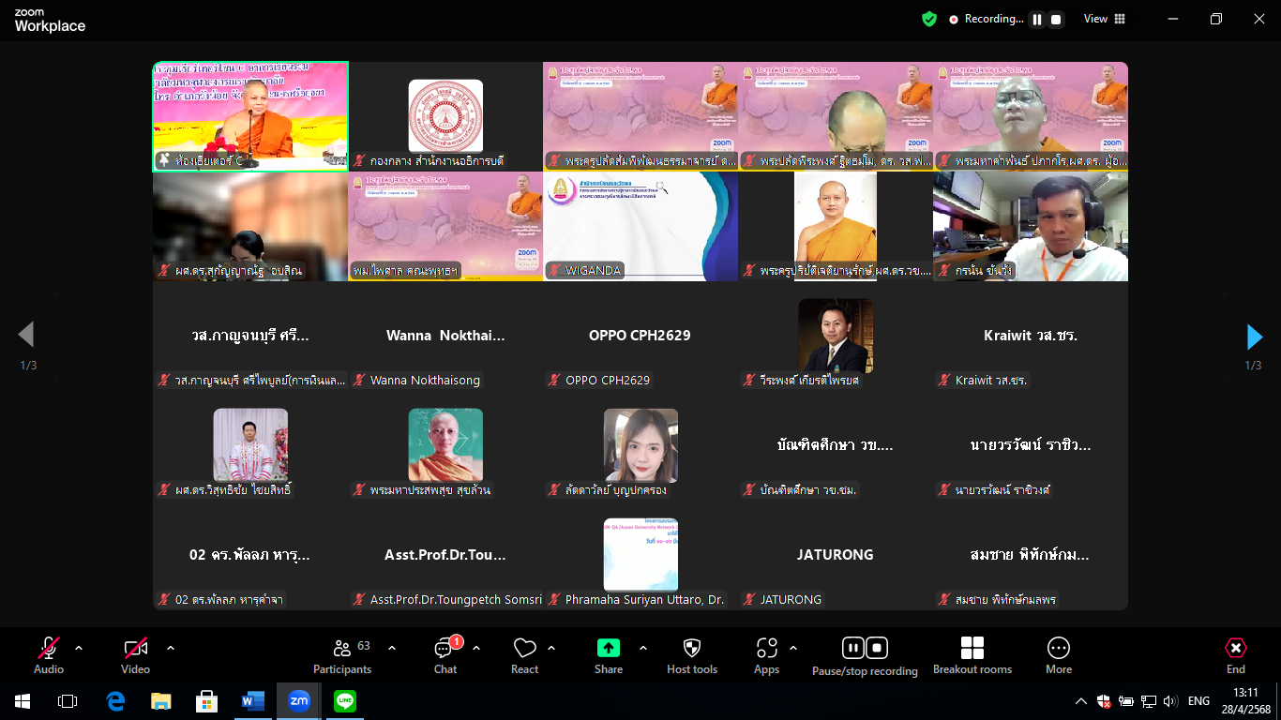The image size is (1281, 720).
Task: Expand the arrow next to Chat
Action: point(476,648)
